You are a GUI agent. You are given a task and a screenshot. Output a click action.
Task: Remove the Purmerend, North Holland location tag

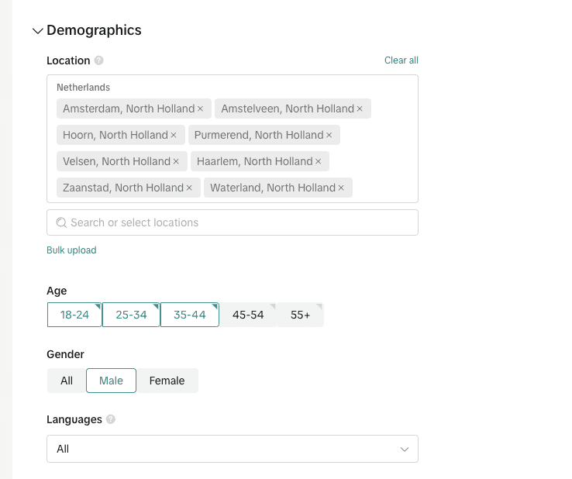[x=329, y=135]
